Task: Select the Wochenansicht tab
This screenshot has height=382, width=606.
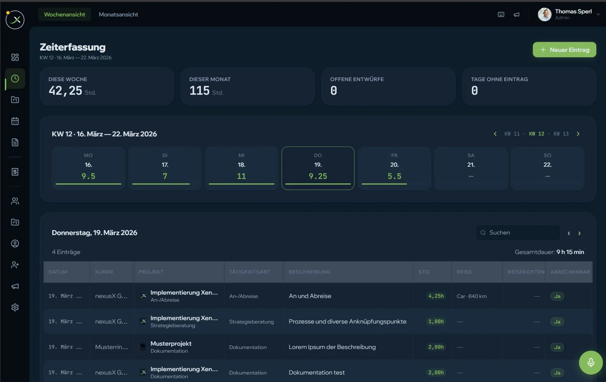Action: [65, 14]
